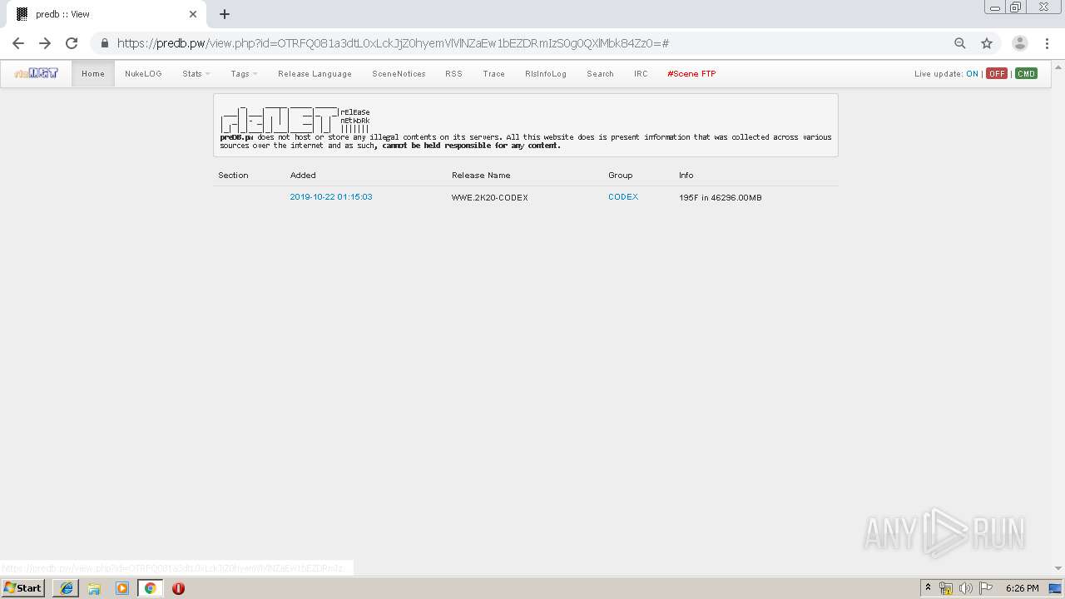Screen dimensions: 1065x599
Task: Go back with the browser back arrow
Action: [18, 43]
